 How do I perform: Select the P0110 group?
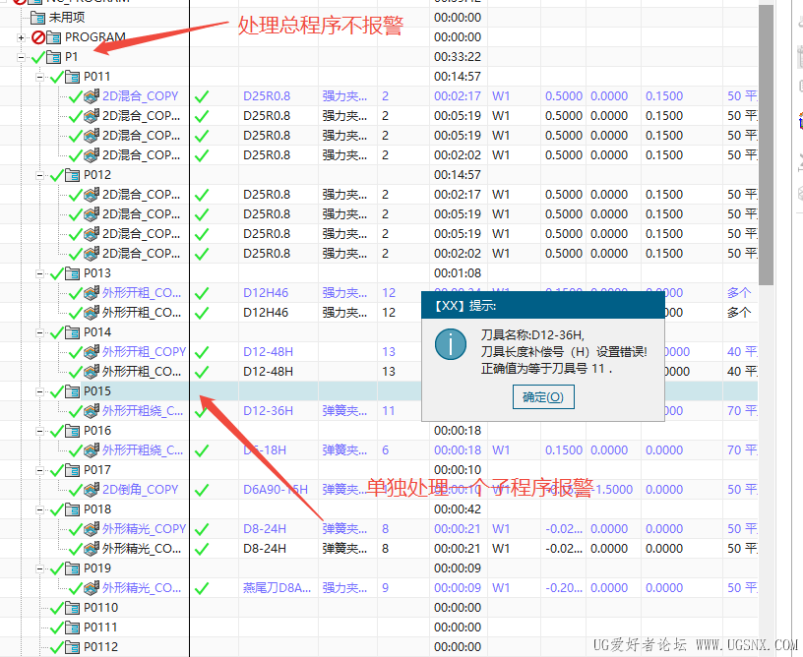click(101, 608)
